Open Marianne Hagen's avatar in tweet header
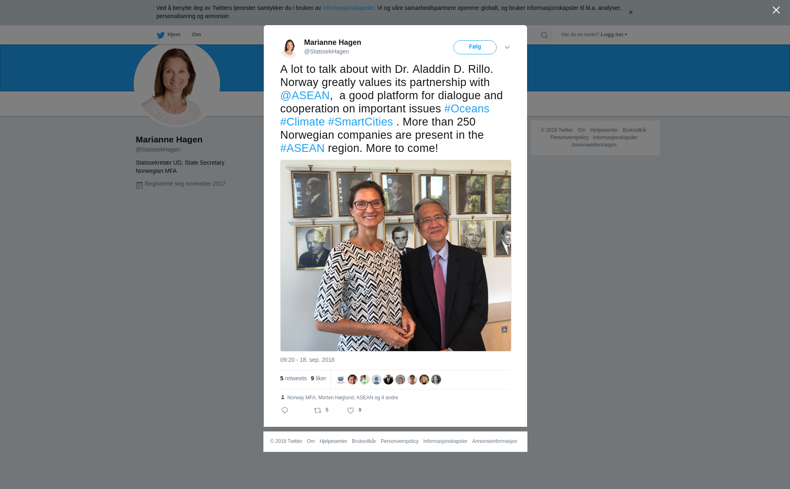The height and width of the screenshot is (489, 790). (289, 48)
